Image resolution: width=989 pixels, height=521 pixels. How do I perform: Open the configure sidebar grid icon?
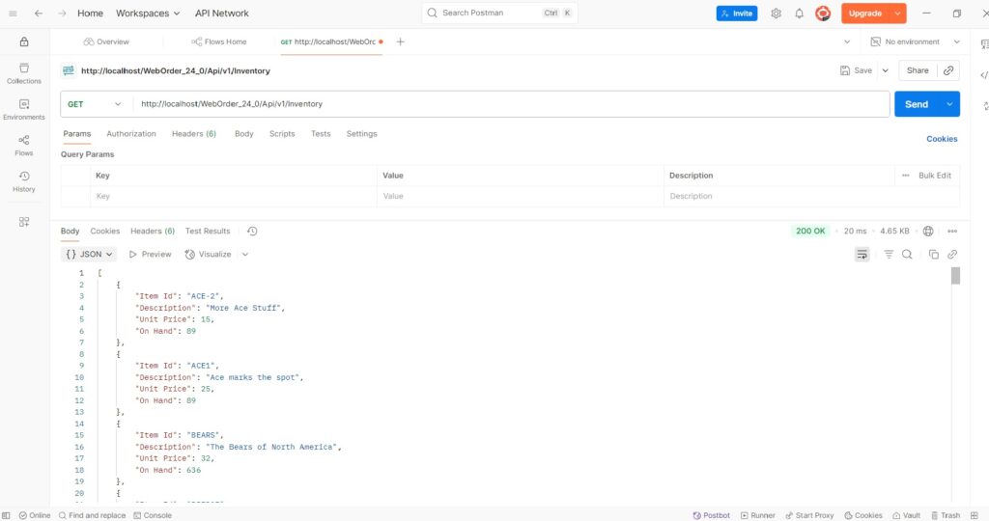24,222
